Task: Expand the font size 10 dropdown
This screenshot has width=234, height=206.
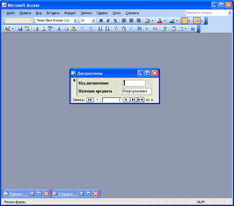Action: (x=94, y=21)
